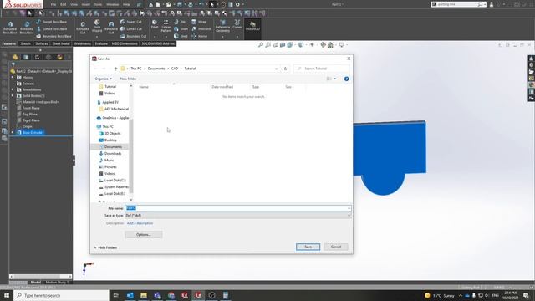The width and height of the screenshot is (535, 301).
Task: Click the Extruded Boss/Base tool
Action: [10, 28]
